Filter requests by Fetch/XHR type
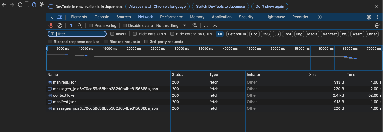383x132 pixels. click(237, 34)
